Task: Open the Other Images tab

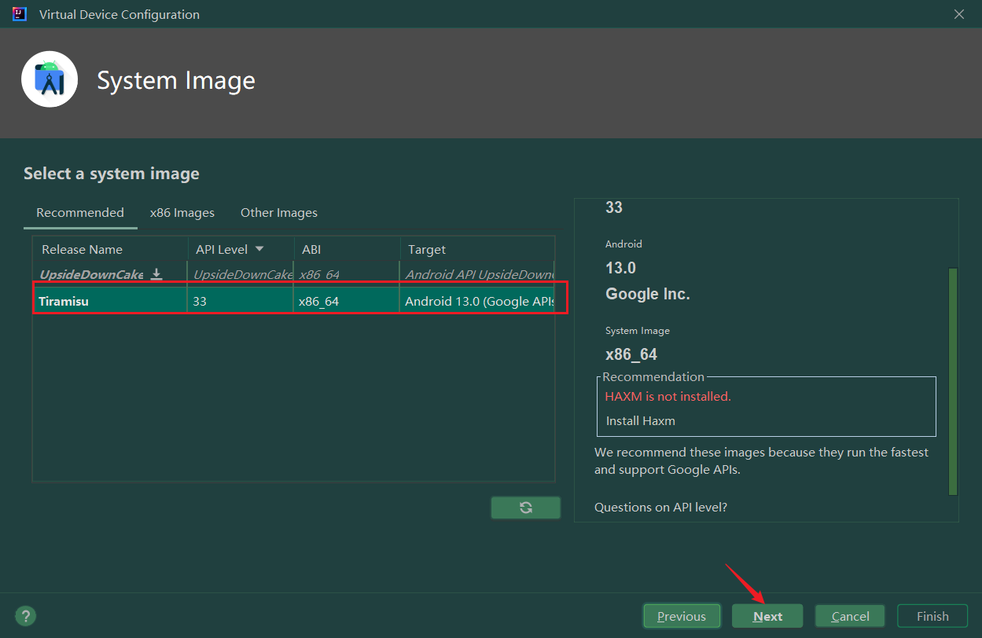Action: click(x=279, y=213)
